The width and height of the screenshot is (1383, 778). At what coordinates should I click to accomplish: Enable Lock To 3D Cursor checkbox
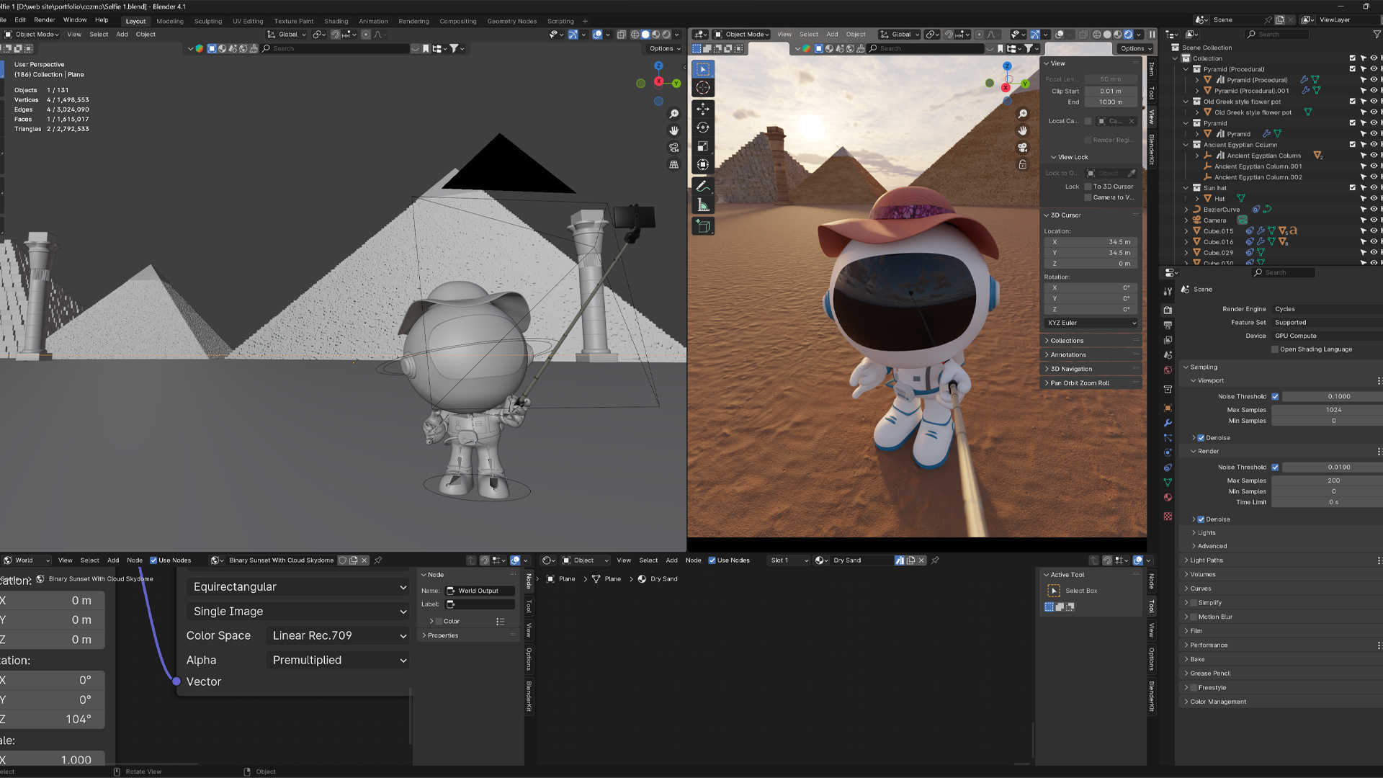(1088, 187)
